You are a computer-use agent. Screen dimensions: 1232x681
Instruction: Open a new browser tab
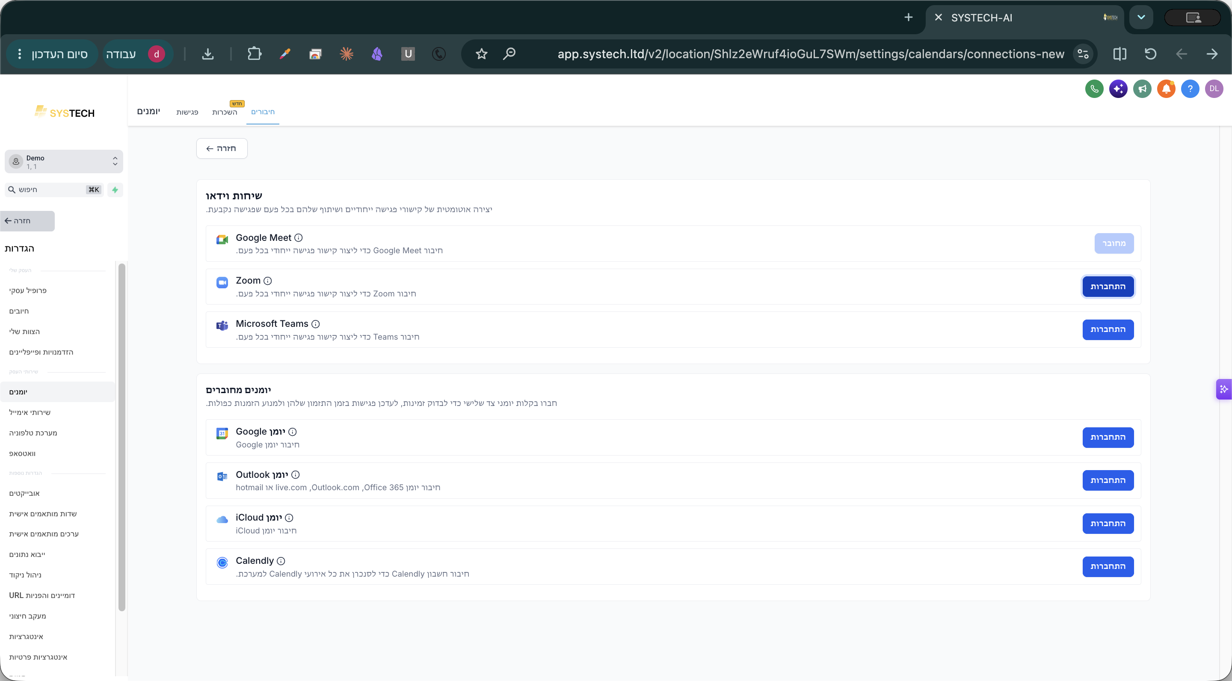pos(908,18)
